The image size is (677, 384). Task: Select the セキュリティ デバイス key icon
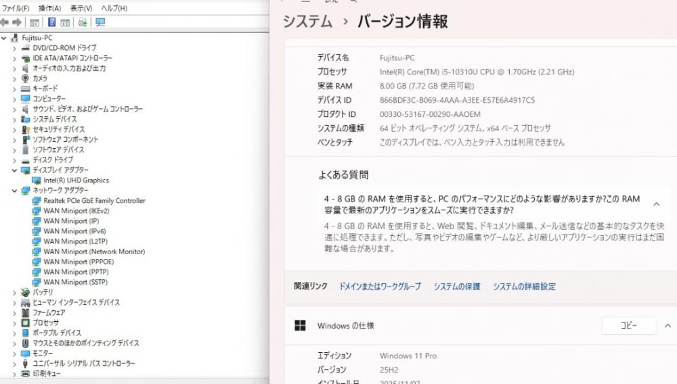(26, 129)
